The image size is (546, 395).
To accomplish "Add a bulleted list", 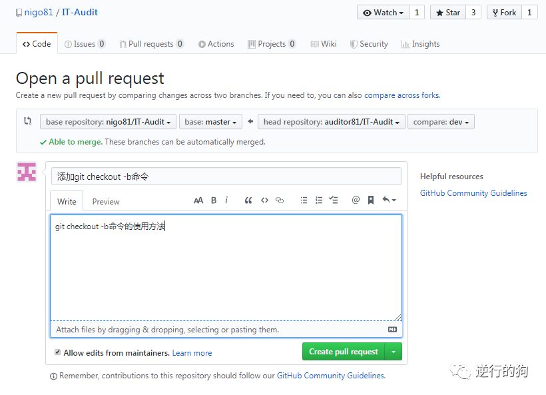I will coord(304,200).
